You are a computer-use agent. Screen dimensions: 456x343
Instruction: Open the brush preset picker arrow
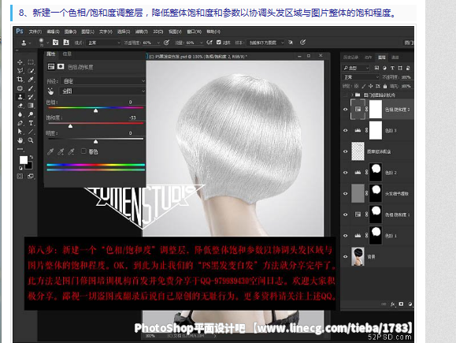click(x=47, y=43)
